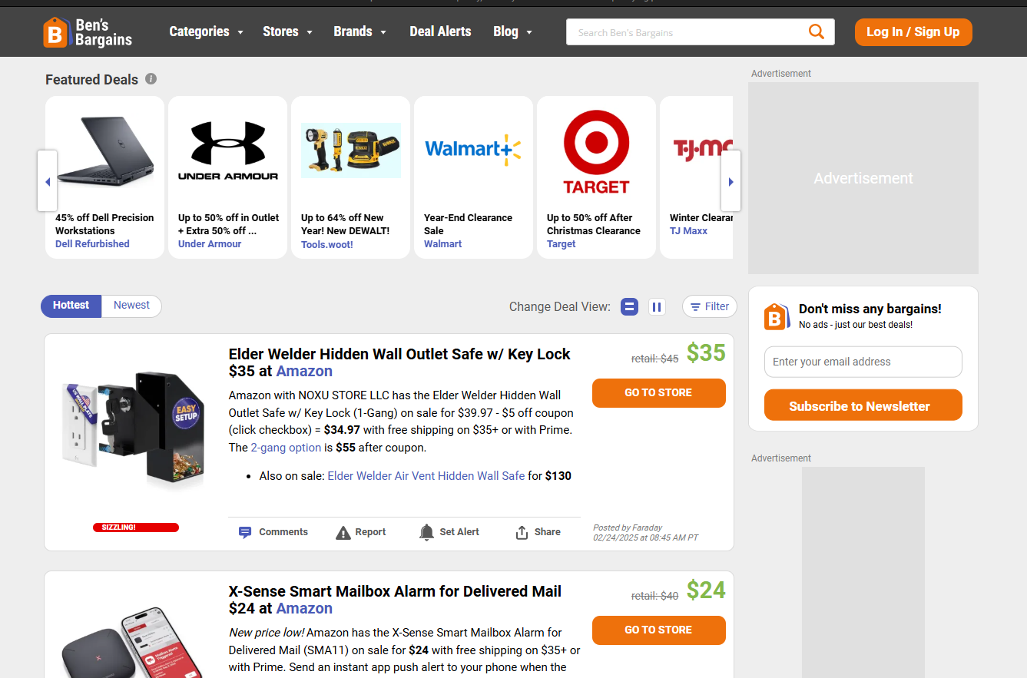This screenshot has height=678, width=1027.
Task: Switch to two-column grid deal view
Action: click(x=657, y=307)
